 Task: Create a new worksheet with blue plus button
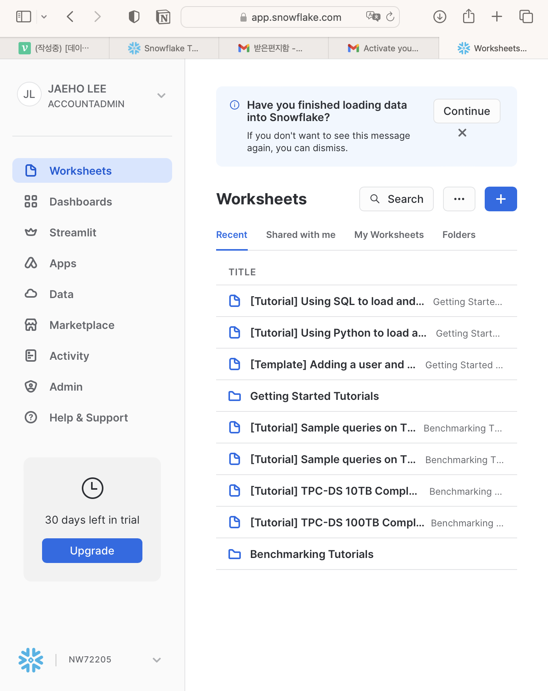coord(501,199)
